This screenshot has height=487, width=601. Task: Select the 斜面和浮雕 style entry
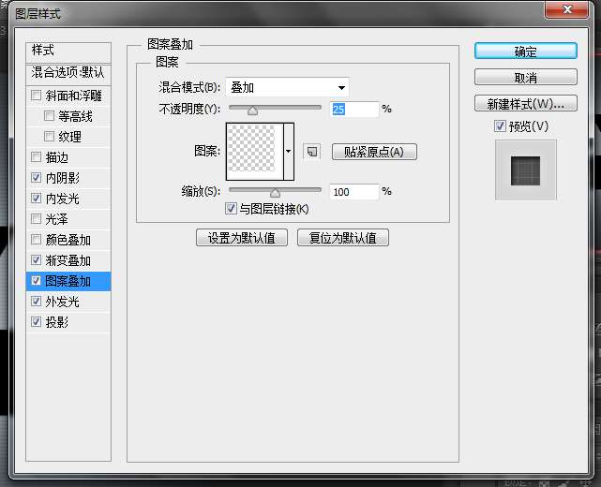click(73, 96)
